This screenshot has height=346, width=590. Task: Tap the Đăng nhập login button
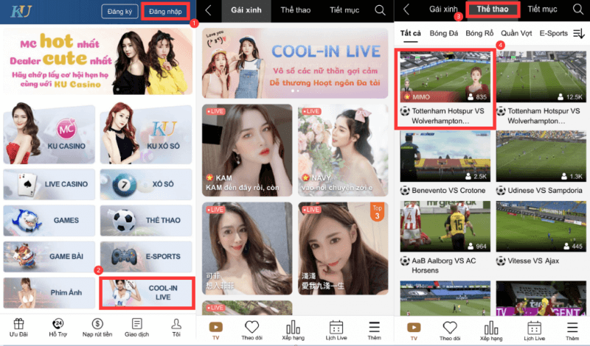pos(165,12)
